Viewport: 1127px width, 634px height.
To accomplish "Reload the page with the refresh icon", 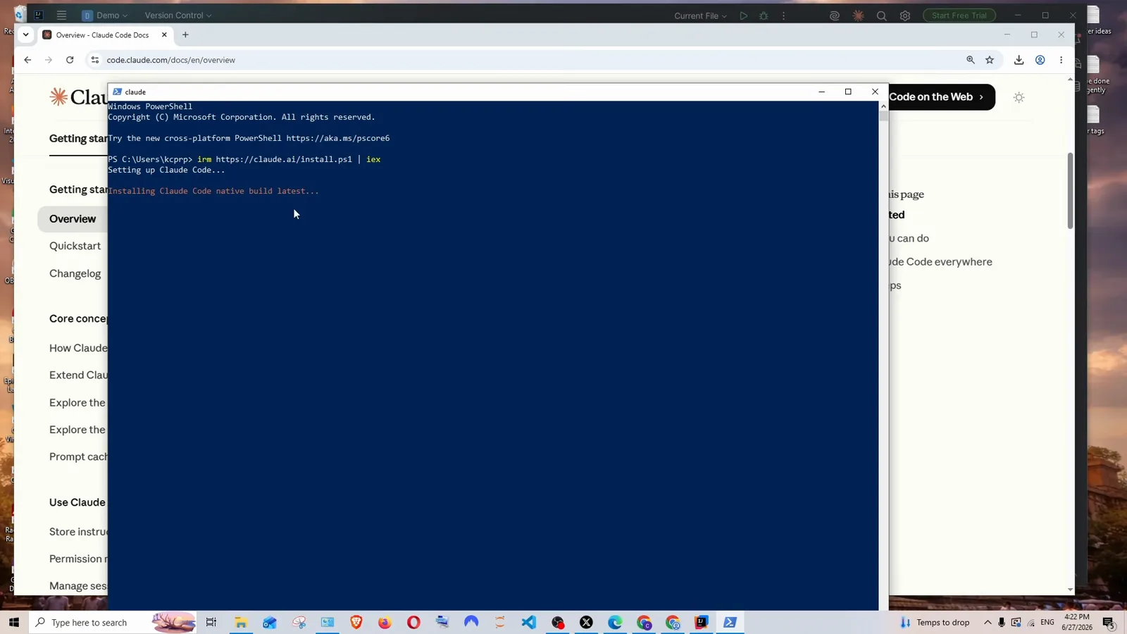I will (70, 60).
